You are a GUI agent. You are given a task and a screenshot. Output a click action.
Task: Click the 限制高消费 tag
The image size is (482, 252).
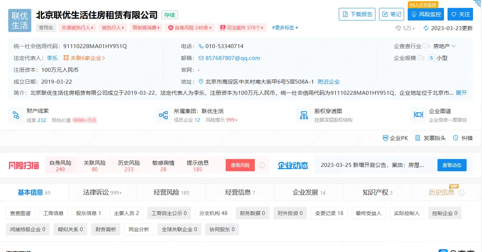coord(146,28)
